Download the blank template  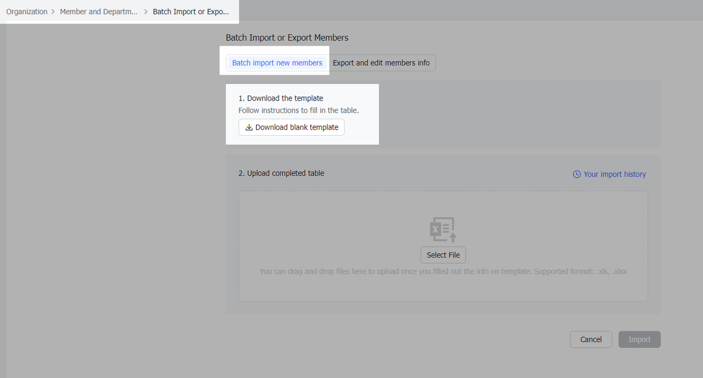pyautogui.click(x=292, y=127)
